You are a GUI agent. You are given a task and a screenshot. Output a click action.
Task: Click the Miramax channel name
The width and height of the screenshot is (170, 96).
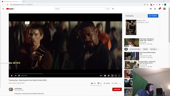pos(142,42)
